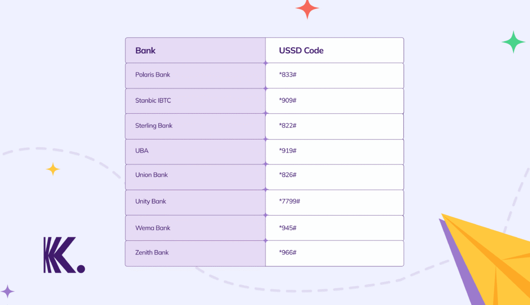The width and height of the screenshot is (530, 305).
Task: Click the purple K. logo
Action: tap(64, 255)
